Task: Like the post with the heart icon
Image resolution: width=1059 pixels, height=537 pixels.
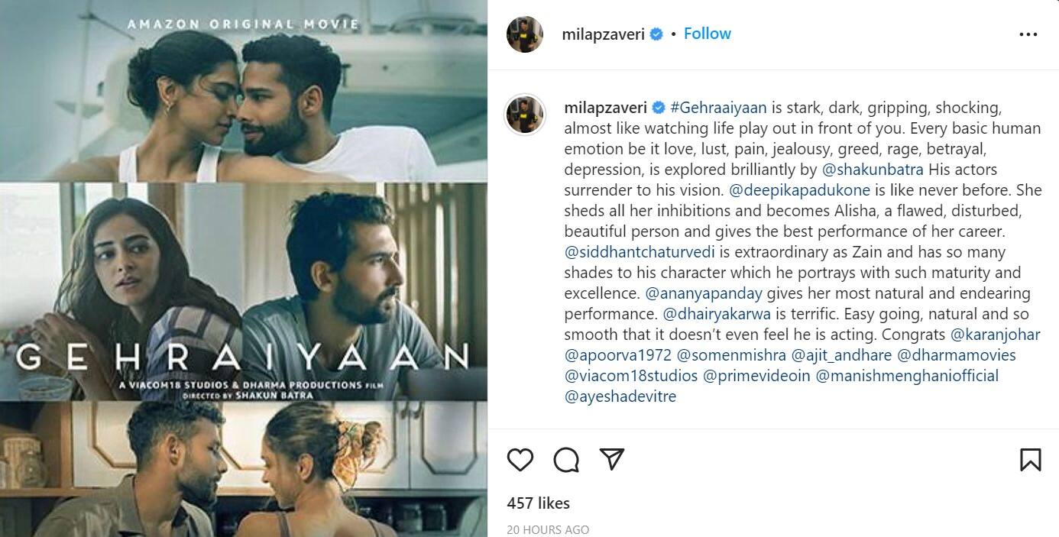Action: (520, 459)
